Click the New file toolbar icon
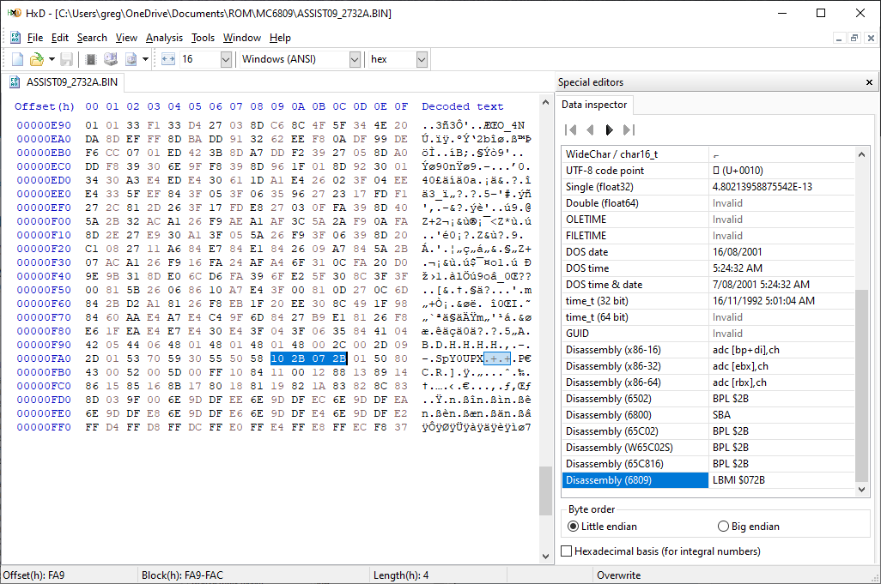 tap(17, 59)
